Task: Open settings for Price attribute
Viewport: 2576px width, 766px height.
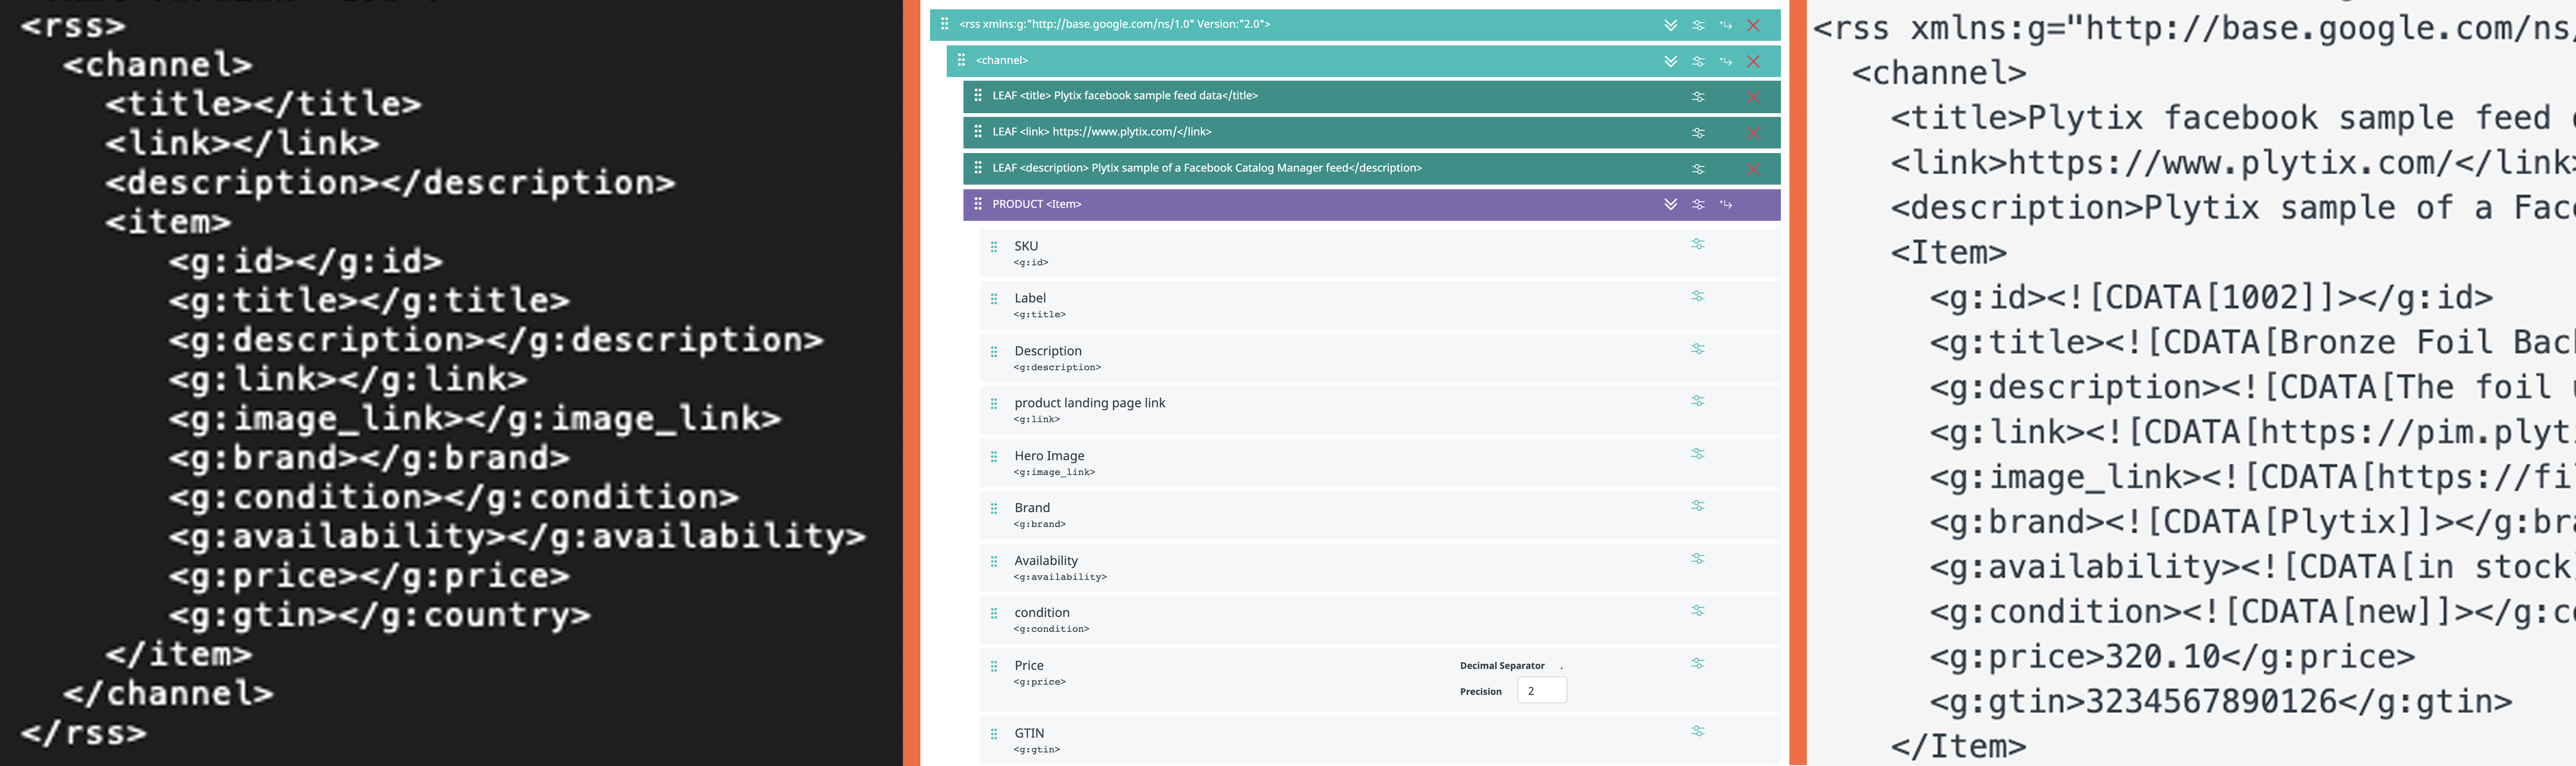Action: [x=1698, y=664]
